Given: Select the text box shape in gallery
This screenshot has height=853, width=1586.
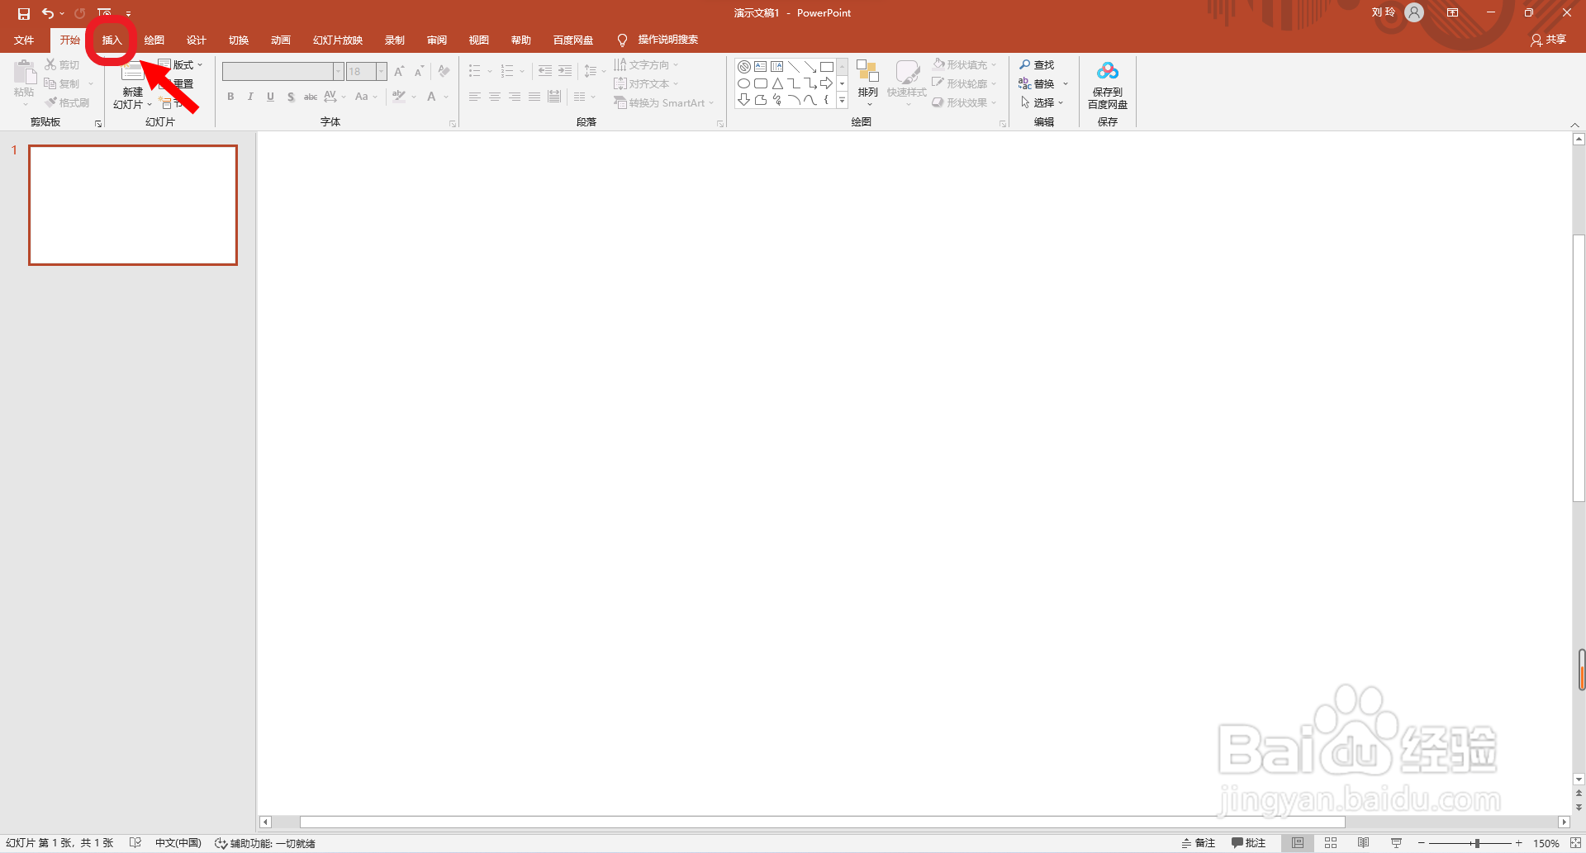Looking at the screenshot, I should [761, 67].
